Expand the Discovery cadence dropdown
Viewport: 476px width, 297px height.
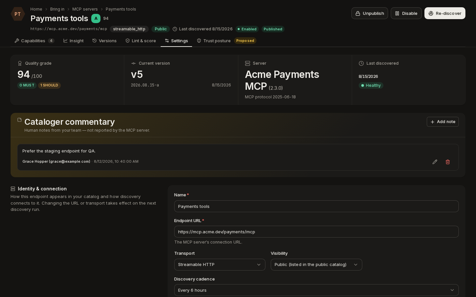(316, 290)
